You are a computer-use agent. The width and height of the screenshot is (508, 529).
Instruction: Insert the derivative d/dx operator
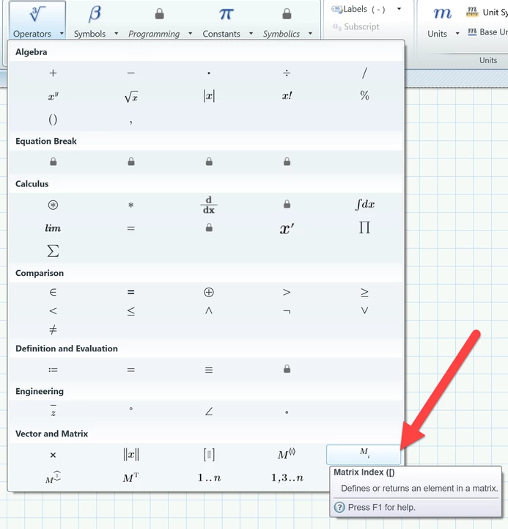209,205
